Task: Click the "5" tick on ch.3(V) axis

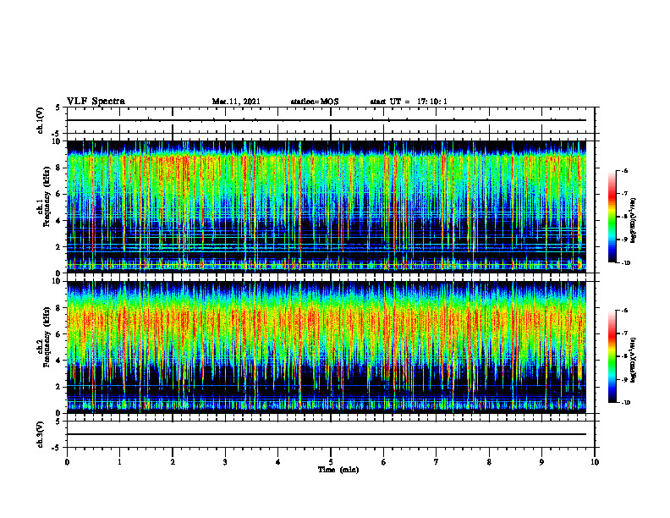Action: 58,422
